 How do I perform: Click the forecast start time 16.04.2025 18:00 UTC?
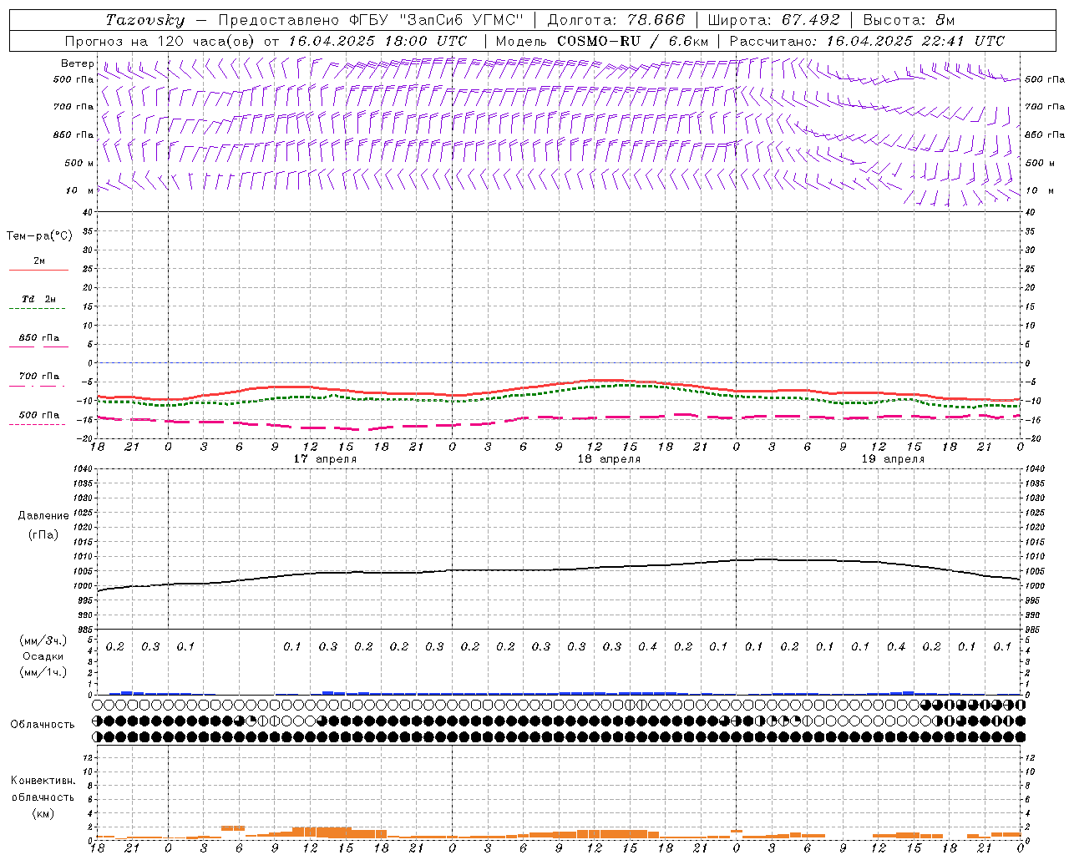(x=377, y=41)
